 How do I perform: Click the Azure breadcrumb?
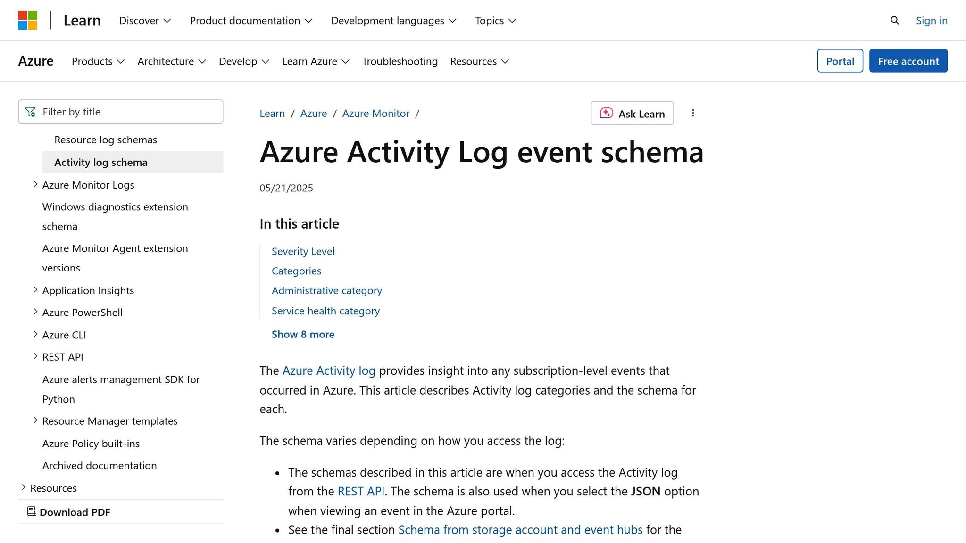(314, 113)
